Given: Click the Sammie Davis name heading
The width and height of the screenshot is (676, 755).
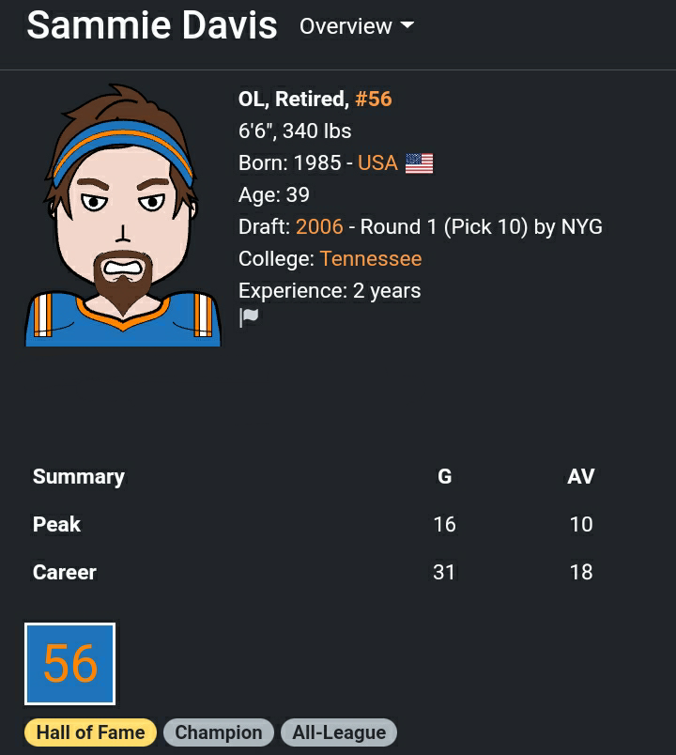Looking at the screenshot, I should point(152,25).
